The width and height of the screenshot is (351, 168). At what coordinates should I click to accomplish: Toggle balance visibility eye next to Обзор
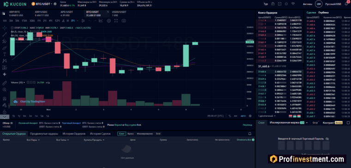point(12,123)
